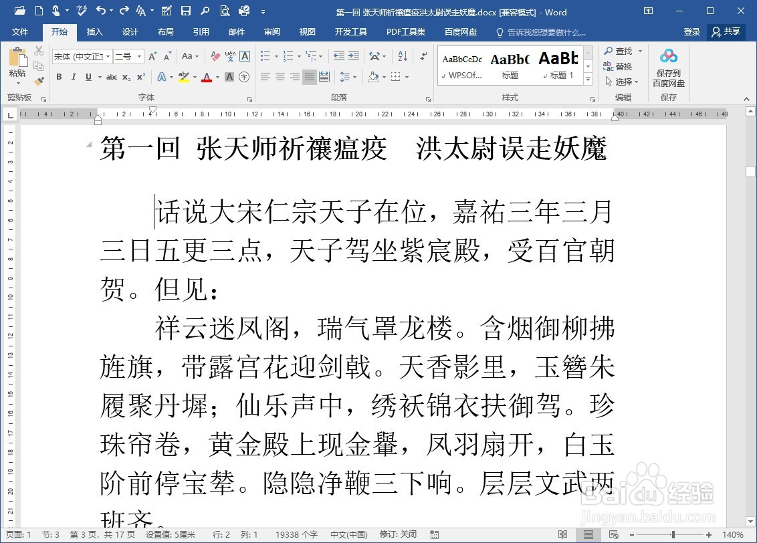Apply distributed alignment
The image size is (757, 543).
pyautogui.click(x=324, y=77)
